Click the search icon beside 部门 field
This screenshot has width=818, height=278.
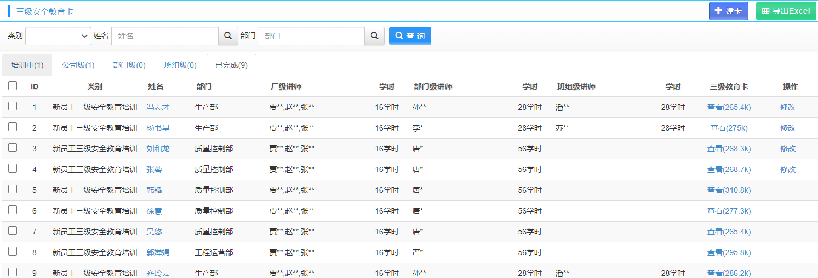[x=374, y=36]
